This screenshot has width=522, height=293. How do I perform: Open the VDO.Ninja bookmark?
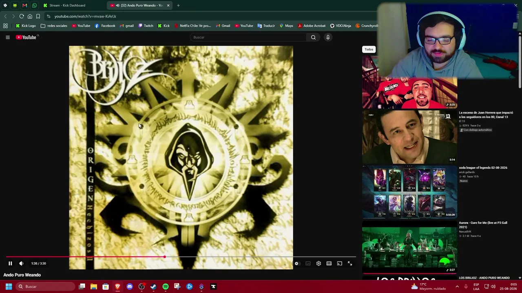pyautogui.click(x=341, y=26)
